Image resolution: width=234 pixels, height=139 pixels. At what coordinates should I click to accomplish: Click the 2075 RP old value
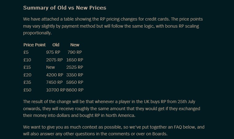(x=54, y=60)
